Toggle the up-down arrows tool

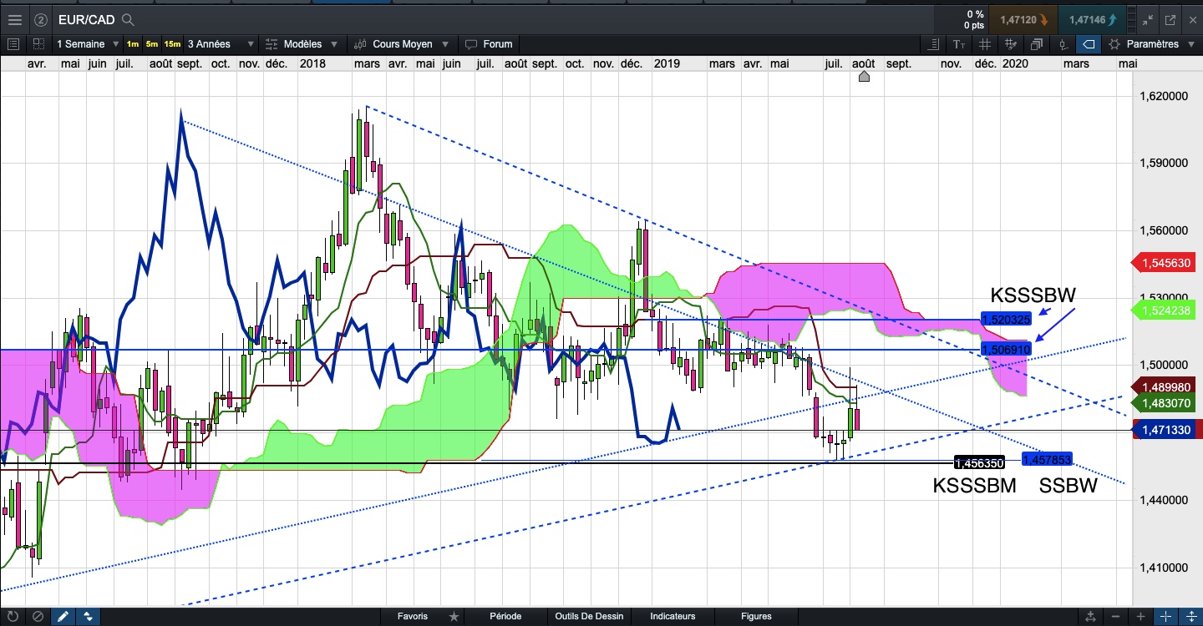point(87,617)
